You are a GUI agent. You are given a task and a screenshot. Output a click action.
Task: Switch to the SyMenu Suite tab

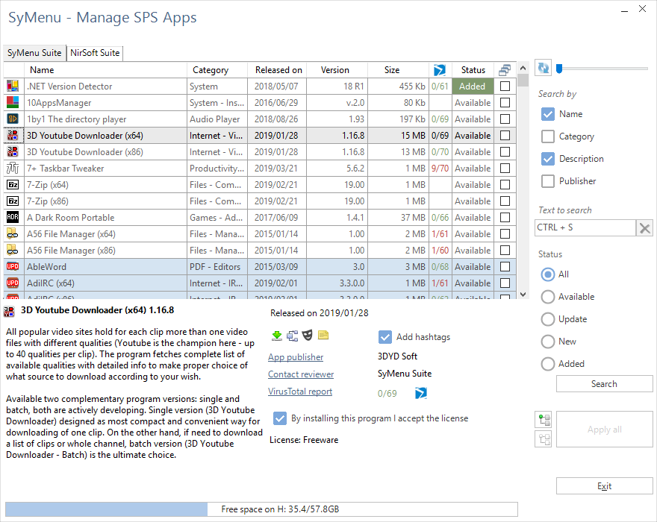click(x=34, y=53)
